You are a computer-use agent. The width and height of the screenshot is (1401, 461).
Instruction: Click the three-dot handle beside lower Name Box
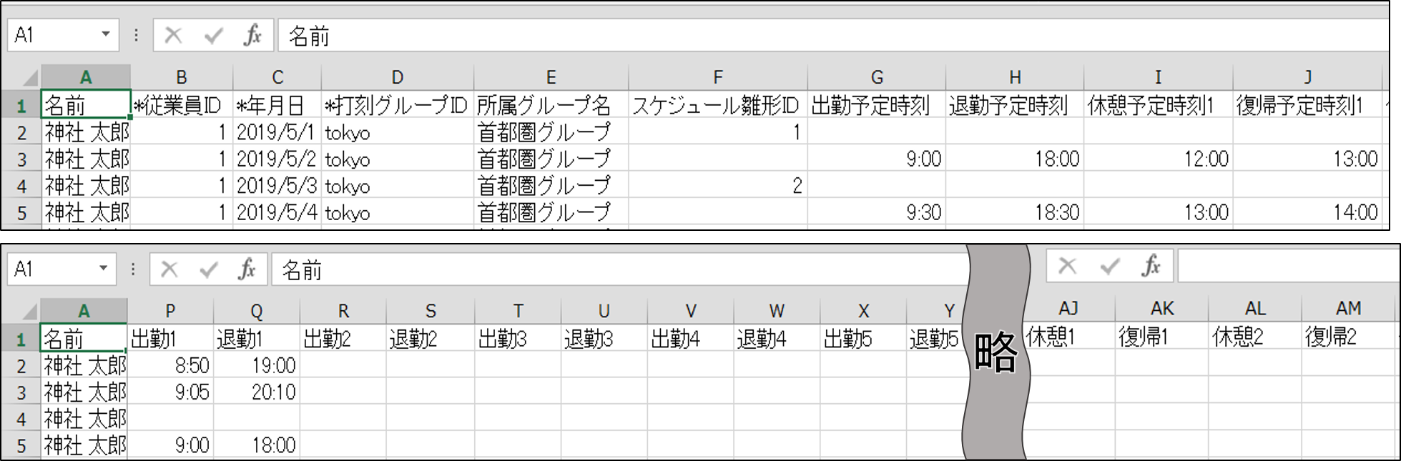point(133,269)
